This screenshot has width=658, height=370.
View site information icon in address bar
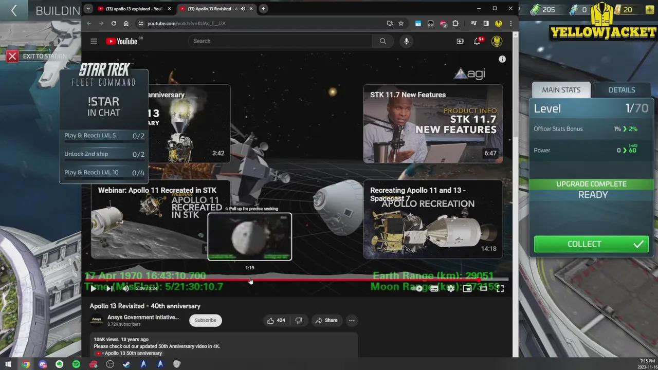(140, 23)
